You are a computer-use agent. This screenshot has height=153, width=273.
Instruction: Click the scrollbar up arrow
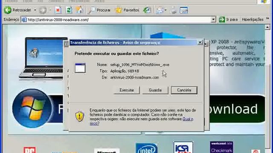[x=267, y=27]
